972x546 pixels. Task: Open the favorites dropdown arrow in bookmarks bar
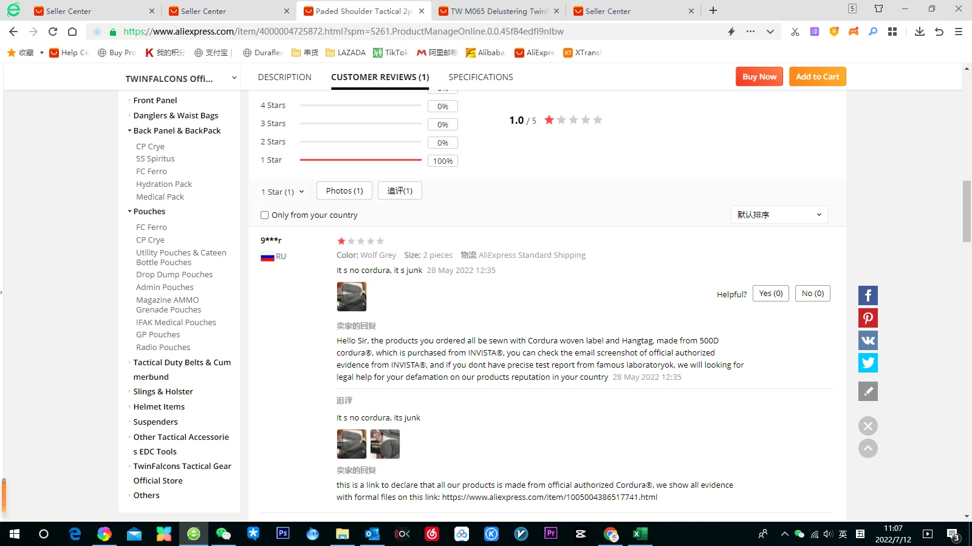(x=41, y=53)
